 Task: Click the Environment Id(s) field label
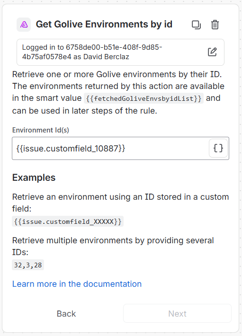coord(41,130)
